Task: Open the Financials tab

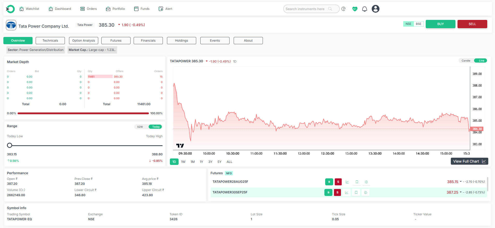Action: click(148, 41)
